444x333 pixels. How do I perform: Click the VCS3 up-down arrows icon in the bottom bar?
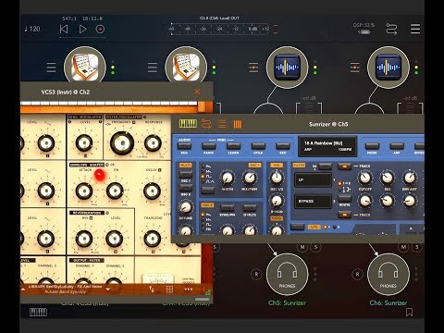click(x=152, y=289)
